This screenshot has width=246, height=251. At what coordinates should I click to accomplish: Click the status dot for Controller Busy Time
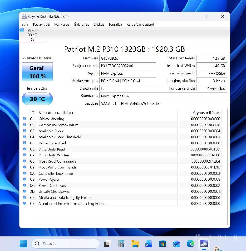tap(25, 173)
